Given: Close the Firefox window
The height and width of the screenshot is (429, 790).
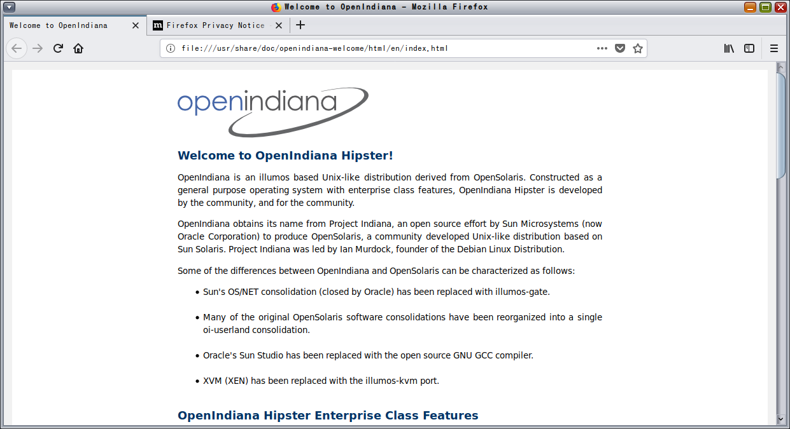Looking at the screenshot, I should click(780, 7).
